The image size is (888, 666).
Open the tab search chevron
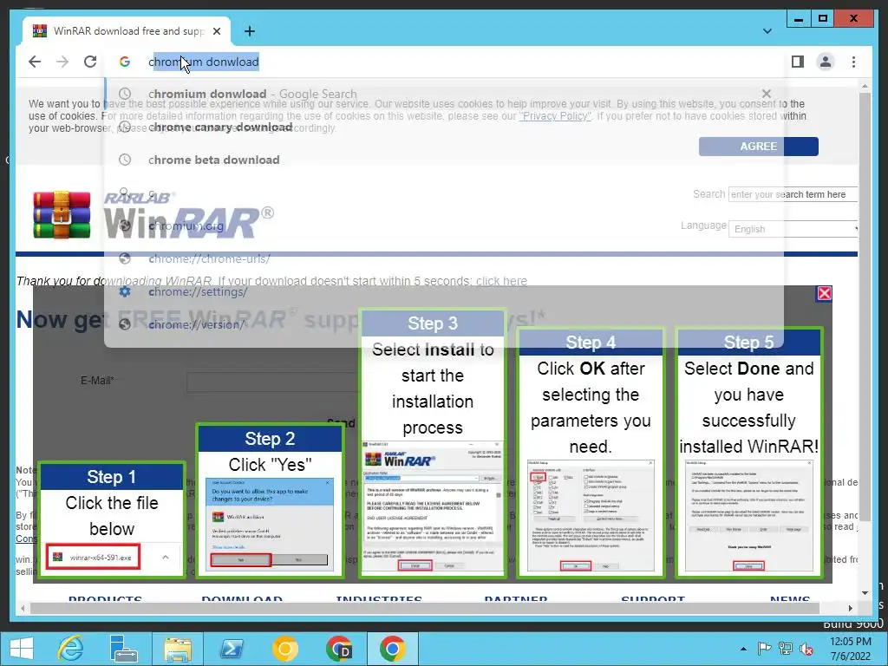(767, 31)
